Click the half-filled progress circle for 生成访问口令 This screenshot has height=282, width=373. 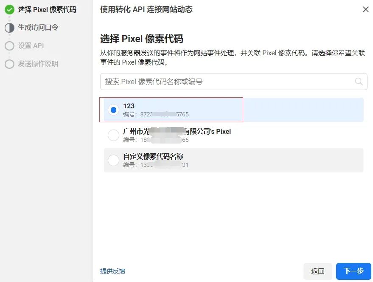[9, 27]
